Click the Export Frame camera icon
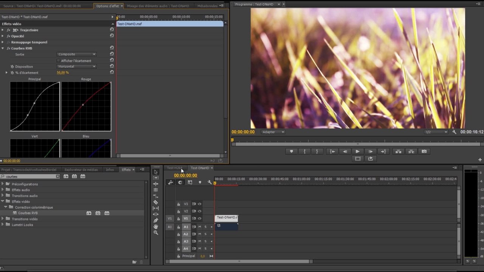Image resolution: width=484 pixels, height=272 pixels. [x=424, y=151]
